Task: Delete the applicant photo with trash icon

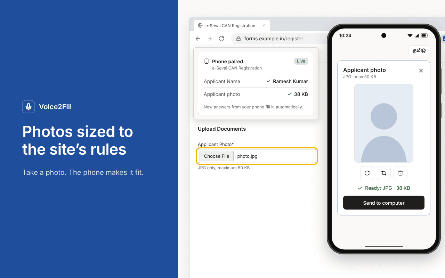Action: point(400,173)
